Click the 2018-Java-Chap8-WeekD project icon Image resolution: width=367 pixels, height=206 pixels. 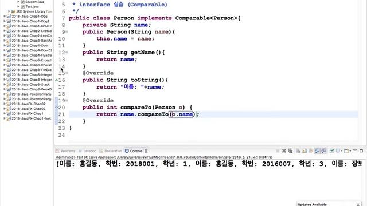click(9, 89)
